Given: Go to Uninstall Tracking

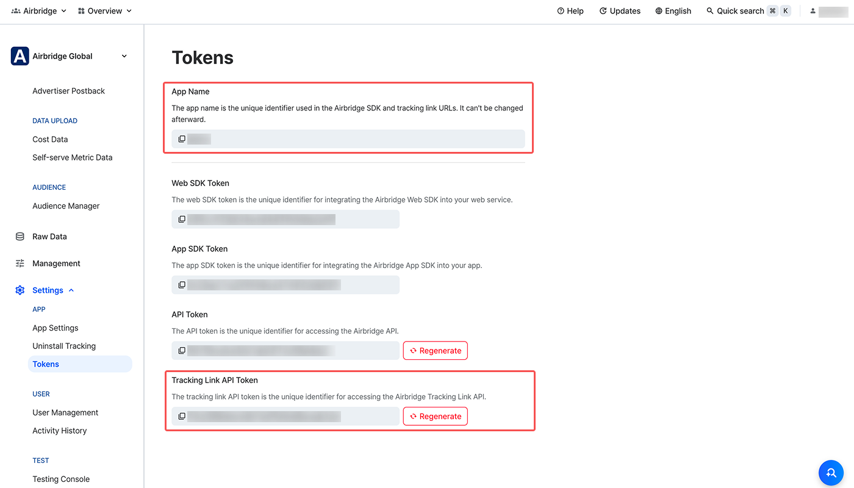Looking at the screenshot, I should [x=64, y=346].
